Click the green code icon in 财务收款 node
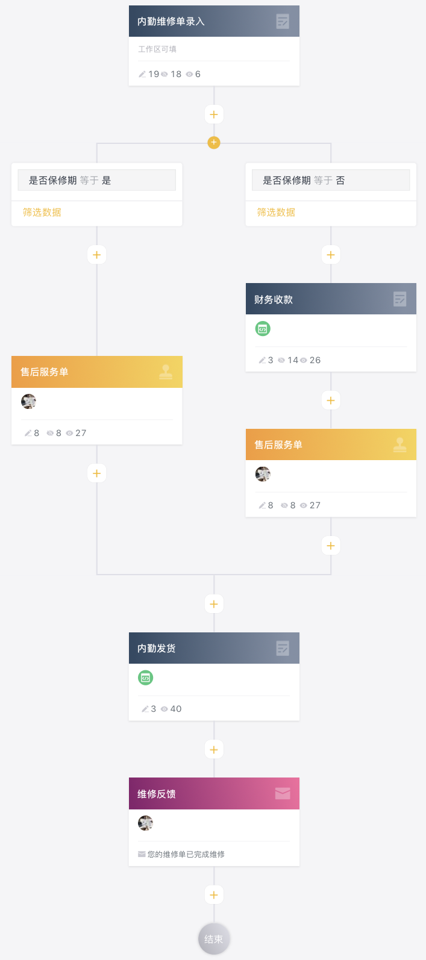Screen dimensions: 426x960 (263, 329)
